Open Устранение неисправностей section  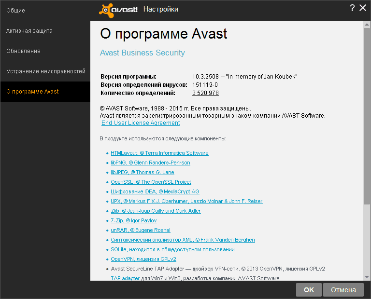[x=46, y=71]
